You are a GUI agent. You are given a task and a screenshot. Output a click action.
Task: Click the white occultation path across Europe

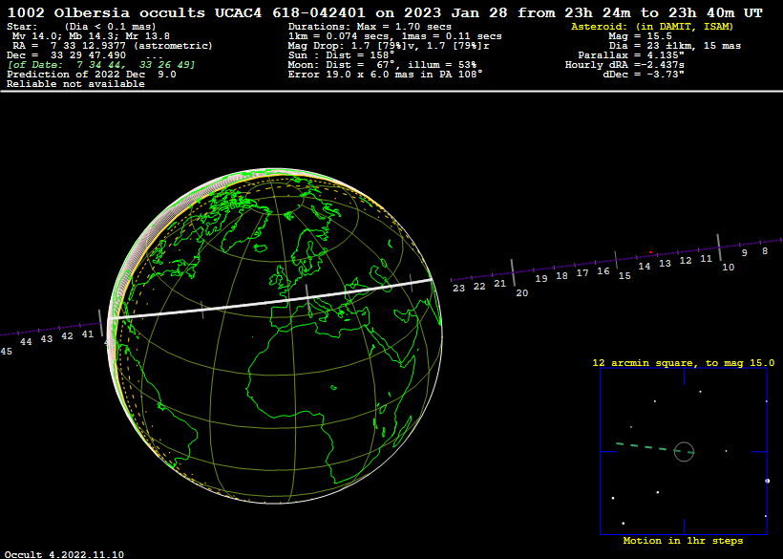[x=271, y=299]
